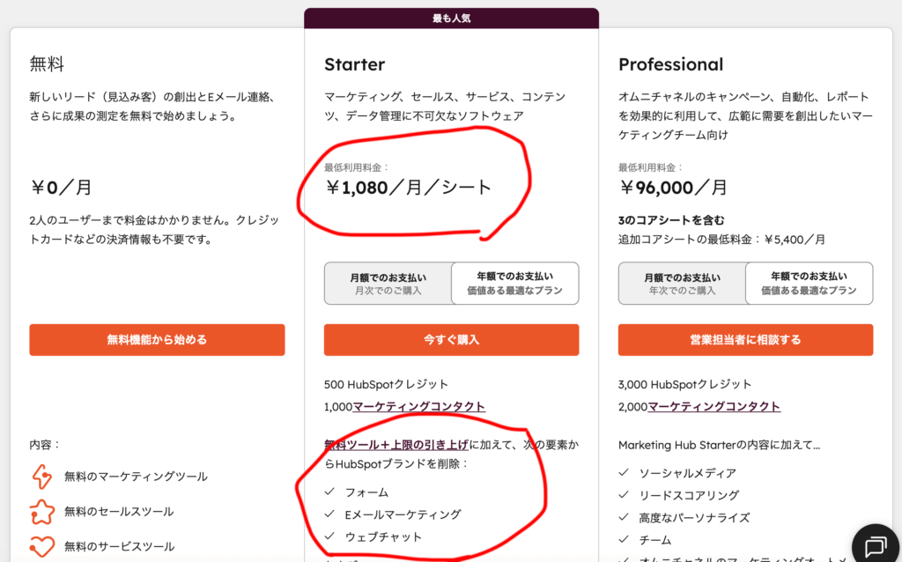Click the free marketing tools icon
Screen dimensions: 902x562
tap(42, 477)
